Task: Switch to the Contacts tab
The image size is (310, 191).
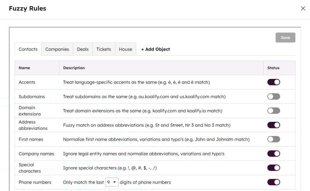Action: pyautogui.click(x=28, y=49)
